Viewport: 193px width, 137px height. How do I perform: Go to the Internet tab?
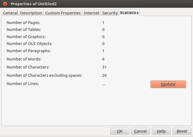92,13
